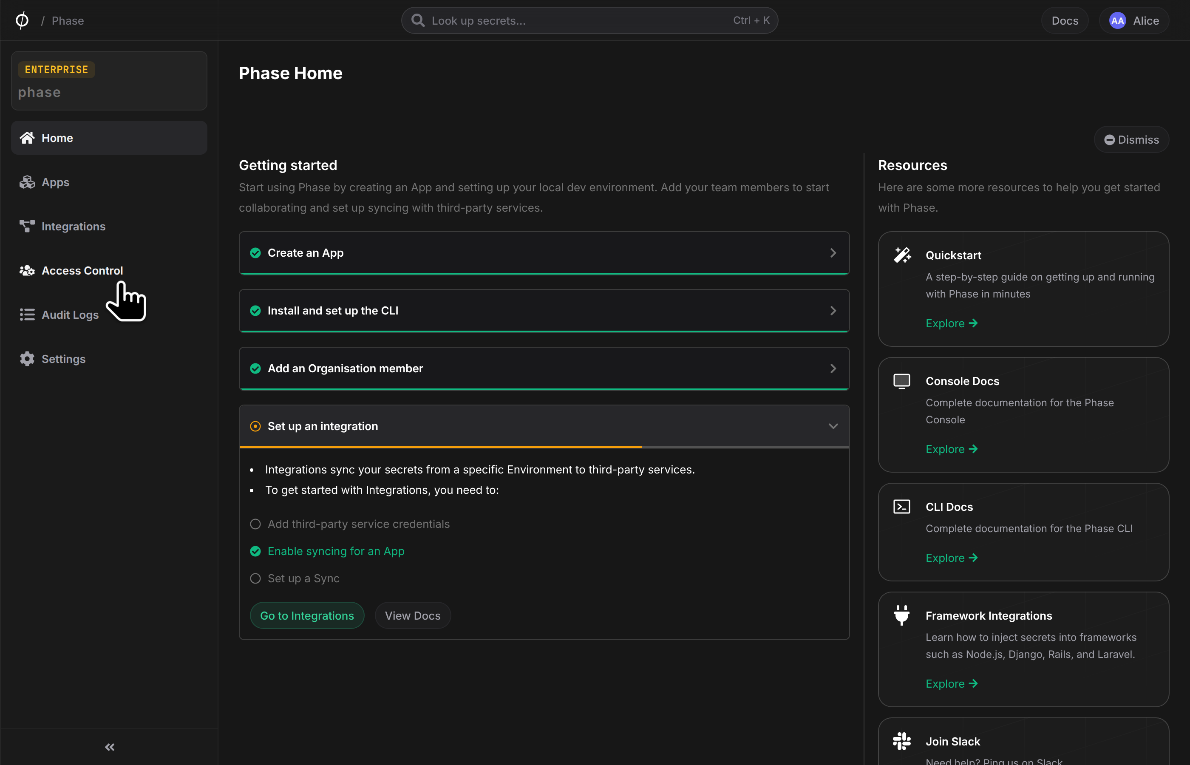Click the Go to Integrations button
The height and width of the screenshot is (765, 1190).
pyautogui.click(x=307, y=615)
